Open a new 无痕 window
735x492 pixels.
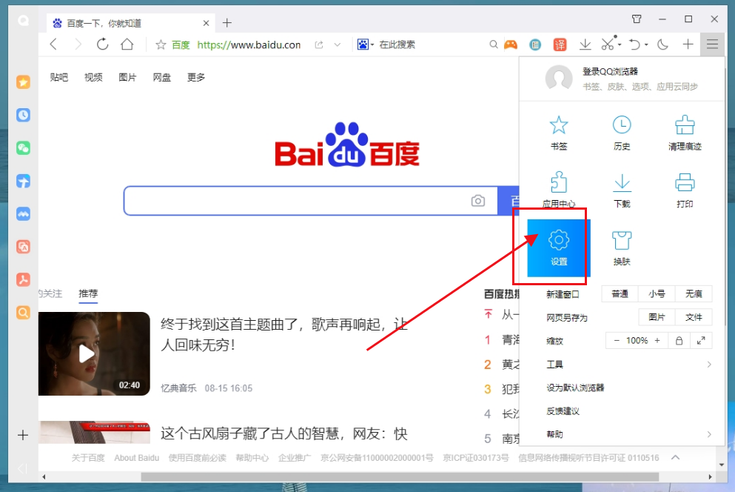(694, 294)
